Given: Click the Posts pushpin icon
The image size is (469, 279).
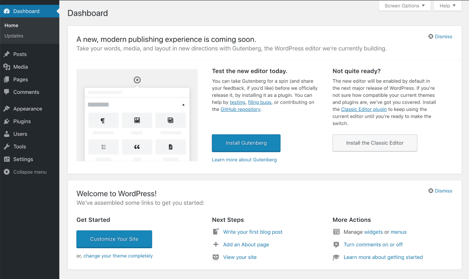Looking at the screenshot, I should click(6, 54).
